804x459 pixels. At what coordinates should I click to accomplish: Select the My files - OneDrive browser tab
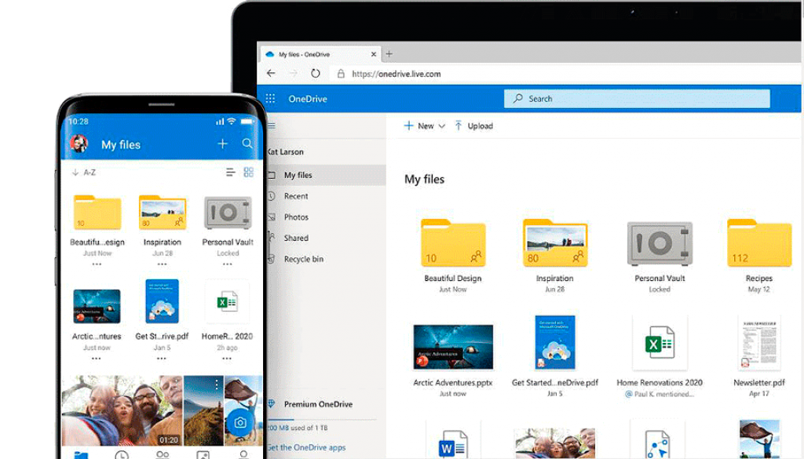point(320,54)
